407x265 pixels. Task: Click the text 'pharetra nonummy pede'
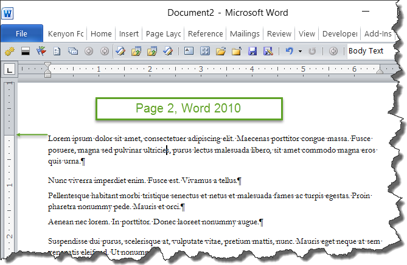click(89, 207)
